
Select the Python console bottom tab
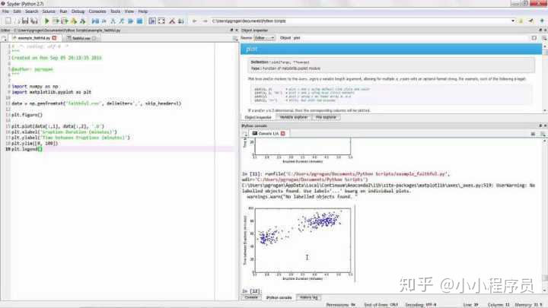(x=279, y=297)
